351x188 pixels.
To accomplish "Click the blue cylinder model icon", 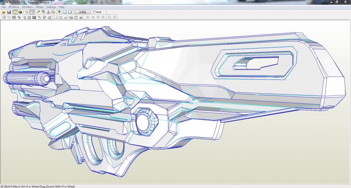I will click(43, 12).
